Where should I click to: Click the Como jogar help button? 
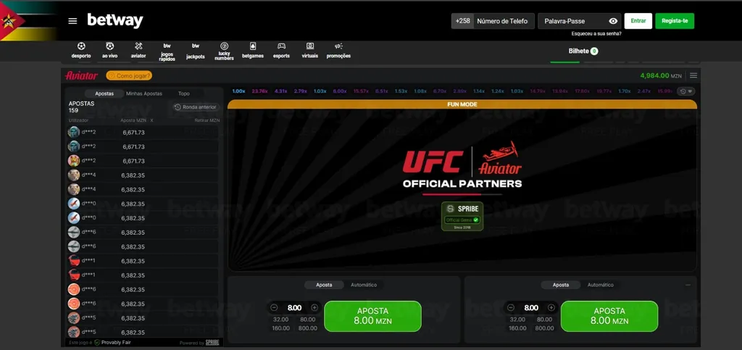click(x=129, y=75)
